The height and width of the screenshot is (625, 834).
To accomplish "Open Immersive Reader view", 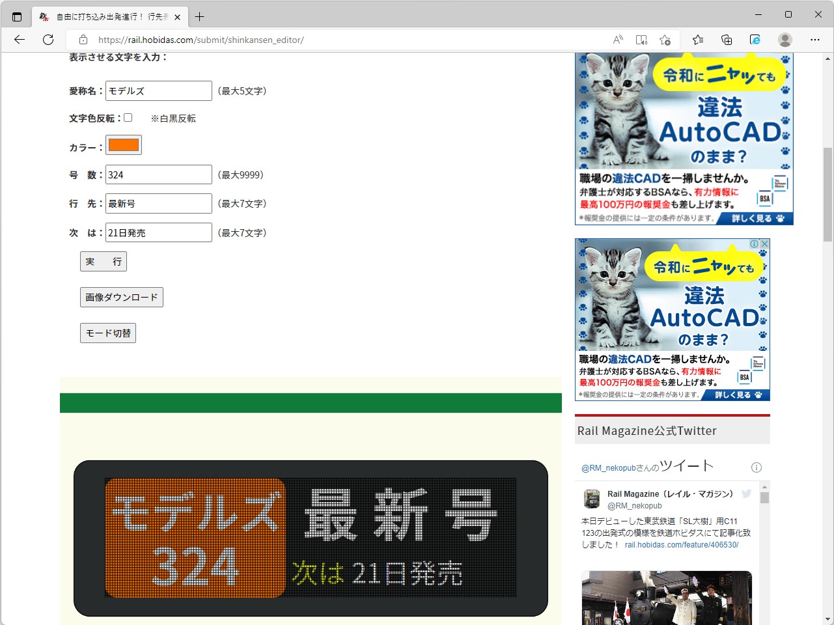I will 641,40.
